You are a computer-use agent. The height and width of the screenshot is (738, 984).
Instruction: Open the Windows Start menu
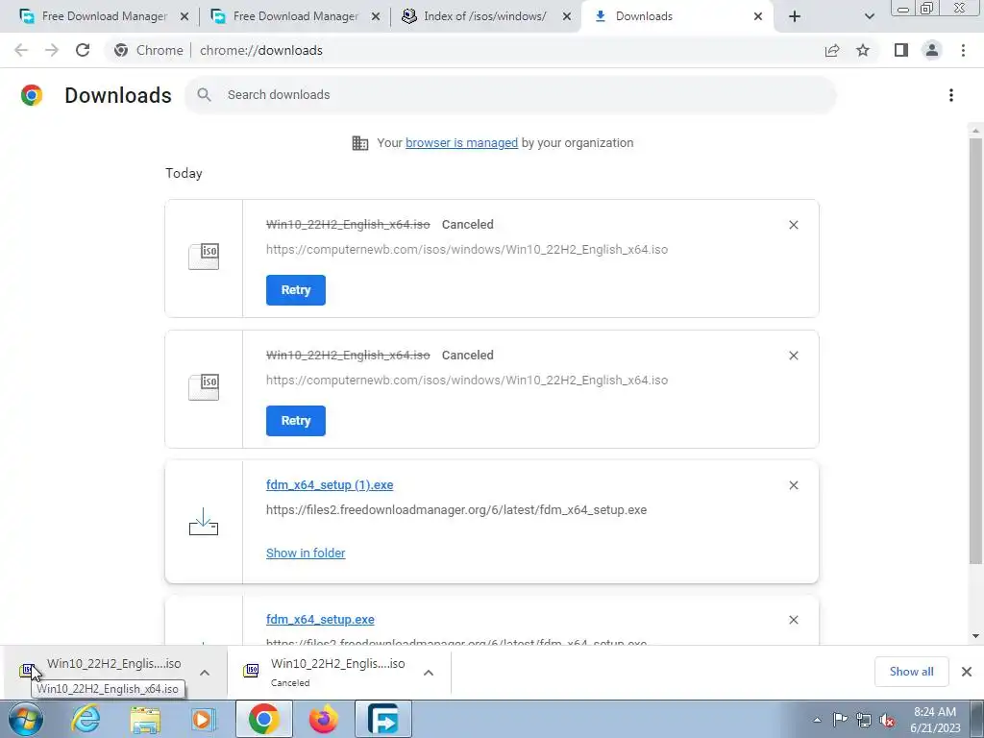point(26,719)
